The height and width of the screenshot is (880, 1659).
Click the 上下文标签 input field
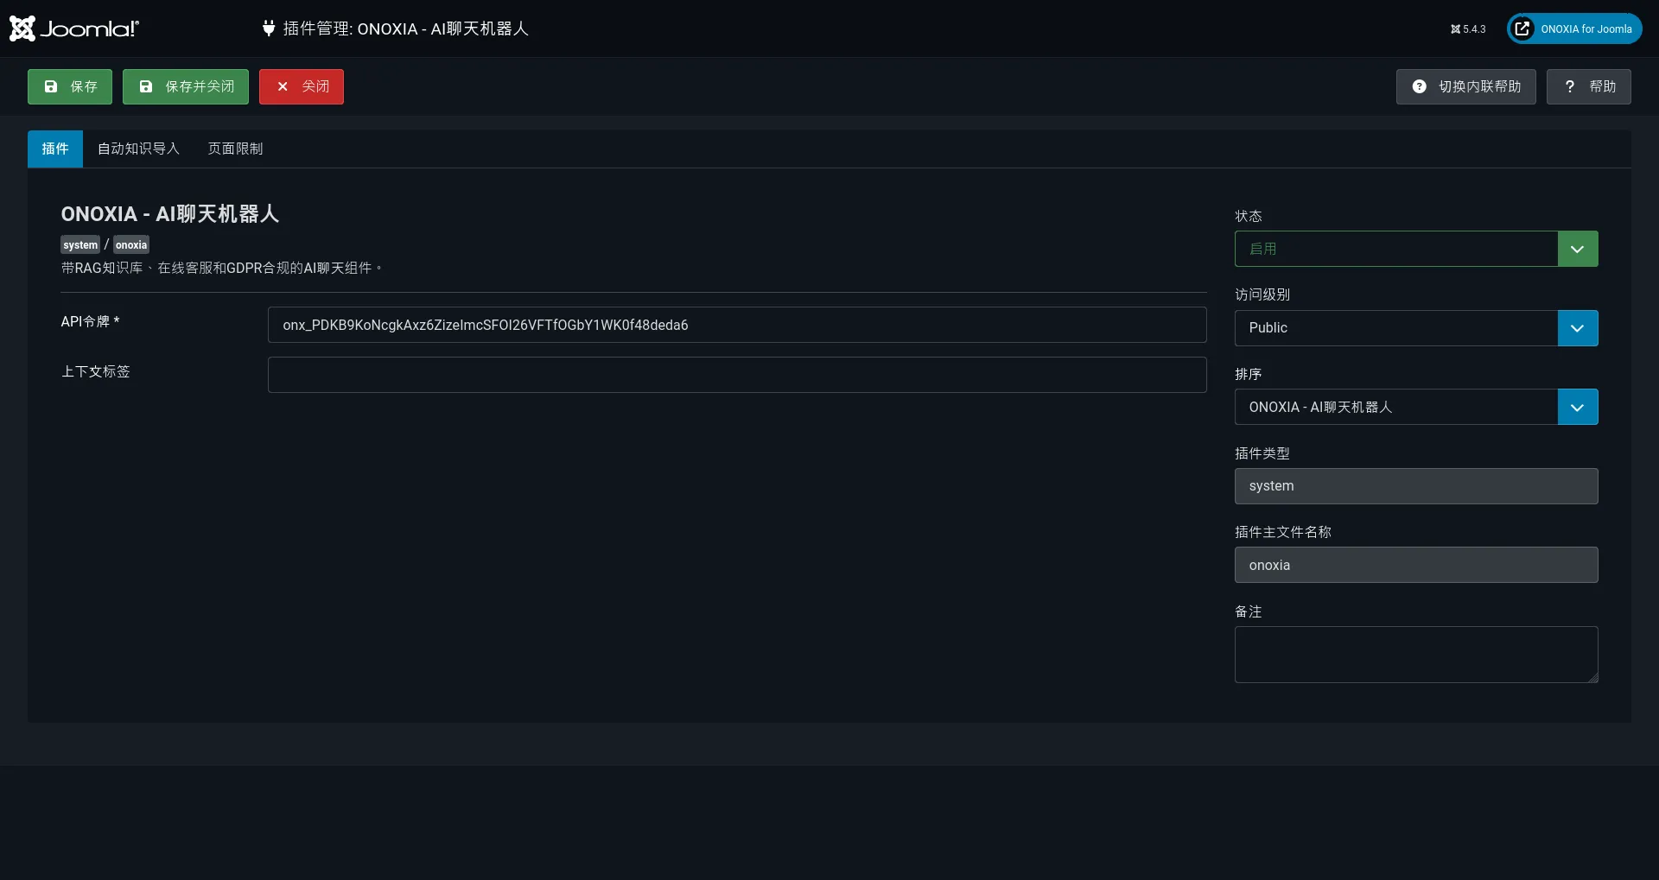[x=737, y=375]
